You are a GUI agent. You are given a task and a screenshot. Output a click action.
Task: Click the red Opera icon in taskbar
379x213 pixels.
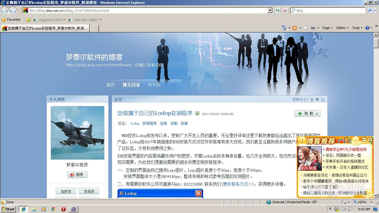(x=63, y=209)
